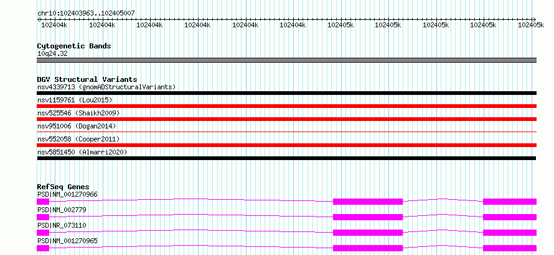This screenshot has height=255, width=554.
Task: Select the wide middle exon of PSD|NR_073110
Action: click(x=368, y=233)
